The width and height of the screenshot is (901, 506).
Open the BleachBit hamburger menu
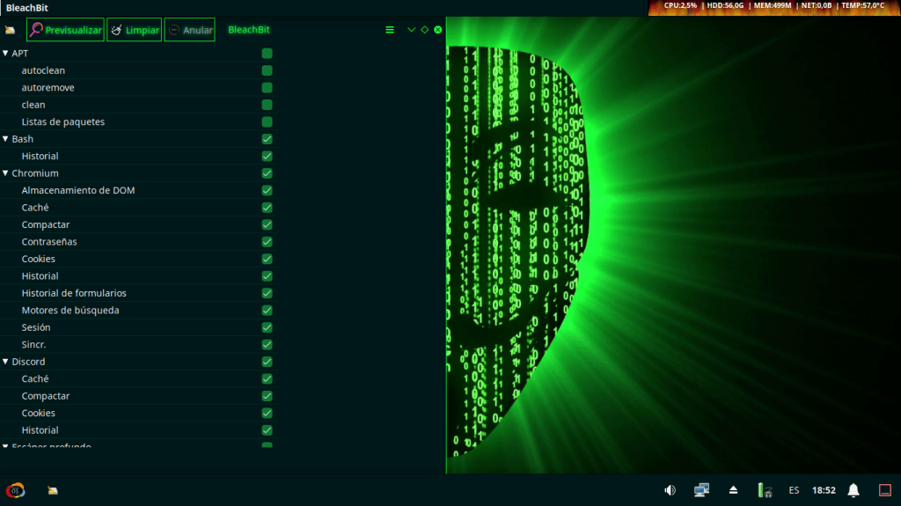point(390,30)
